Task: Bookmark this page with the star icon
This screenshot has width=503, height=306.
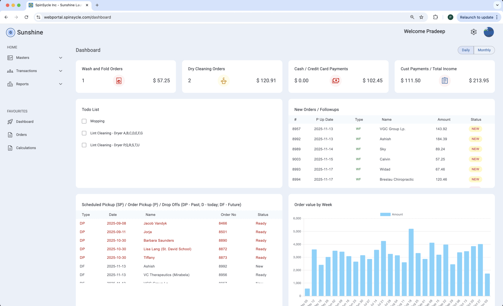Action: (x=421, y=17)
